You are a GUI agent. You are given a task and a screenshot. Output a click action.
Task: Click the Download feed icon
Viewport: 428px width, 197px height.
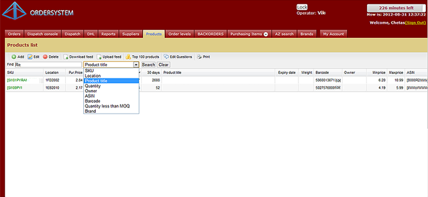pos(65,57)
